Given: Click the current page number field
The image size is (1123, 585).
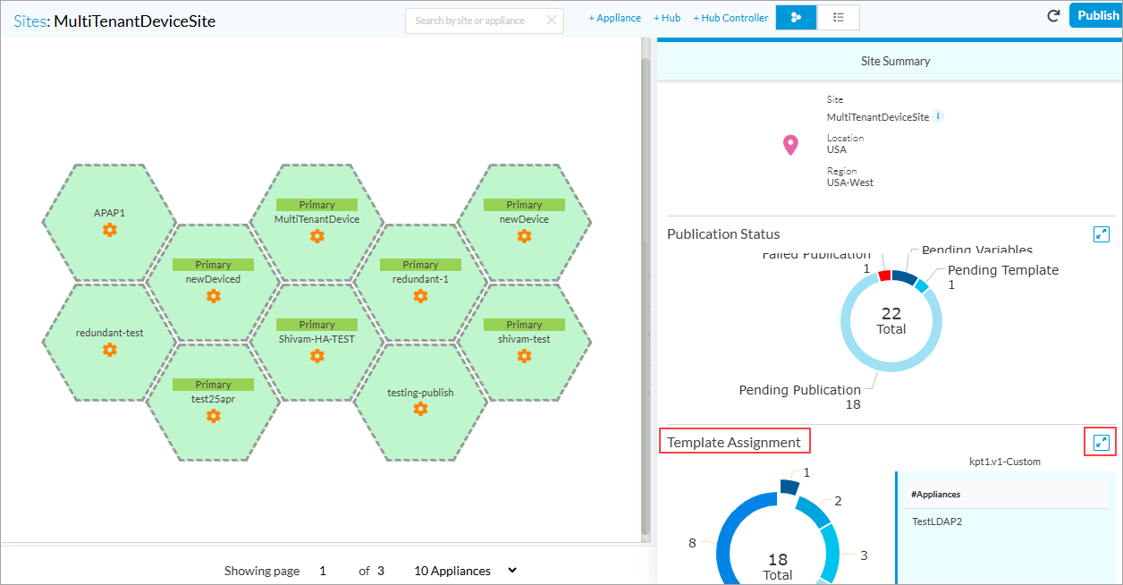Looking at the screenshot, I should coord(323,571).
